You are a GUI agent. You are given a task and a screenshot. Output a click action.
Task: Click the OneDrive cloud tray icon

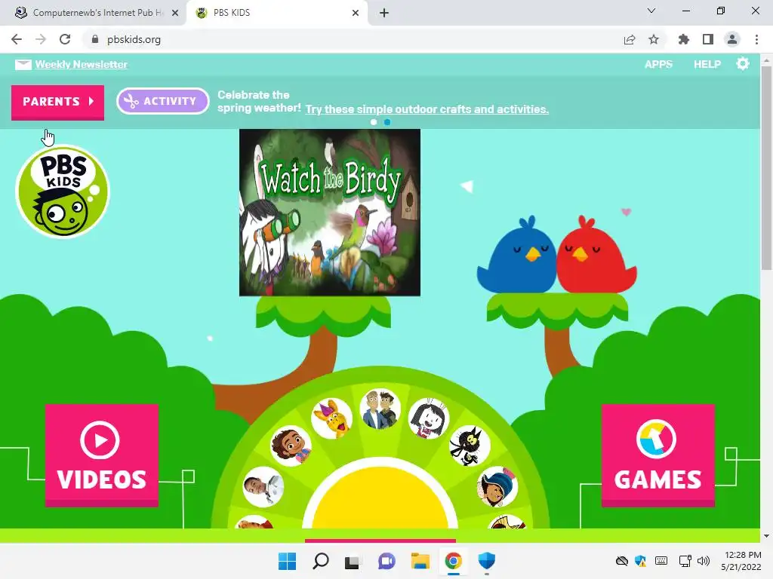[x=622, y=561]
